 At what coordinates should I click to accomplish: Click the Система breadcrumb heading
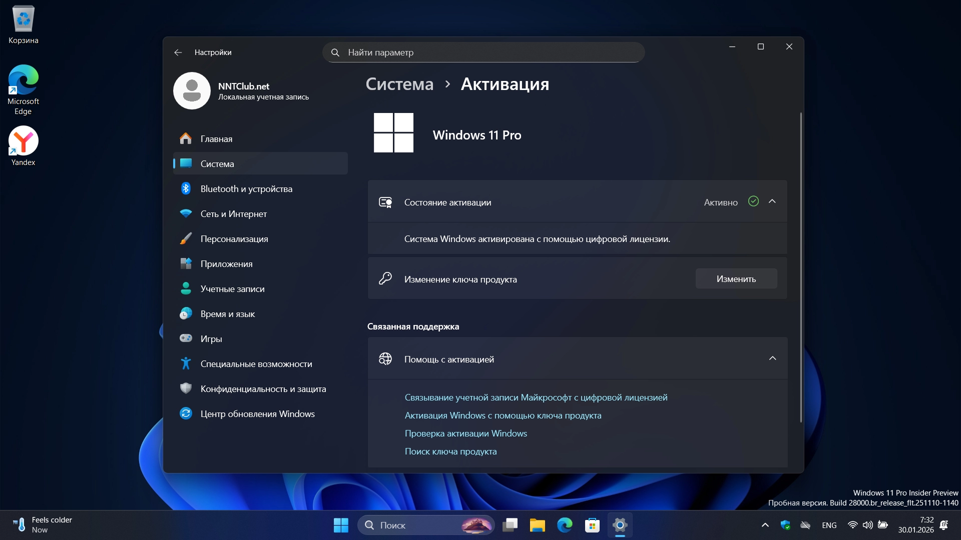pyautogui.click(x=399, y=84)
